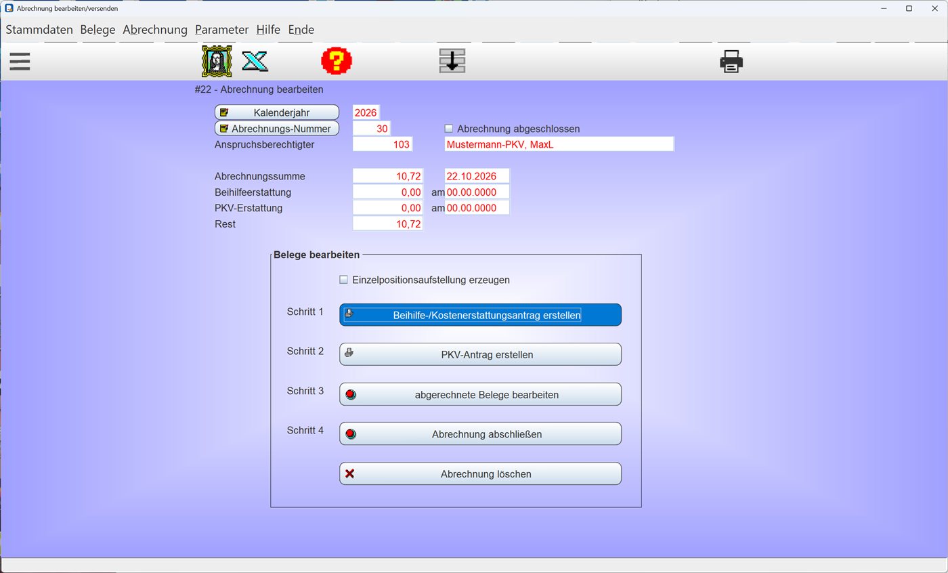This screenshot has height=573, width=948.
Task: Click the name field 'Mustermann-PKV, MaxL'
Action: [x=559, y=144]
